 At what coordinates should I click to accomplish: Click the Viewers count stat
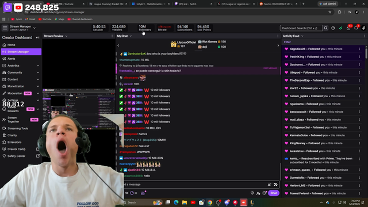[x=118, y=28]
